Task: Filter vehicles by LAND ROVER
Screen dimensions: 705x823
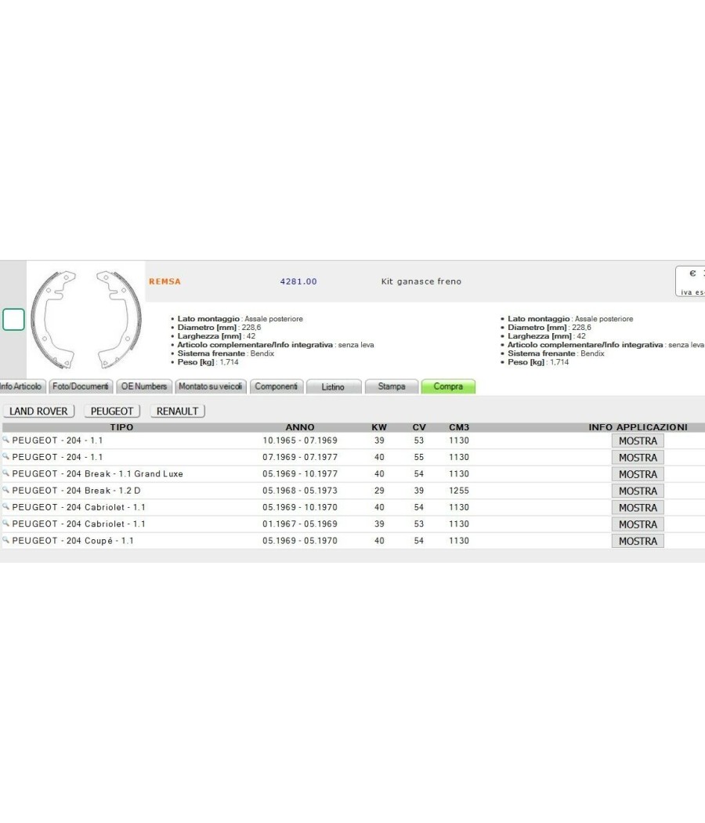Action: point(39,411)
